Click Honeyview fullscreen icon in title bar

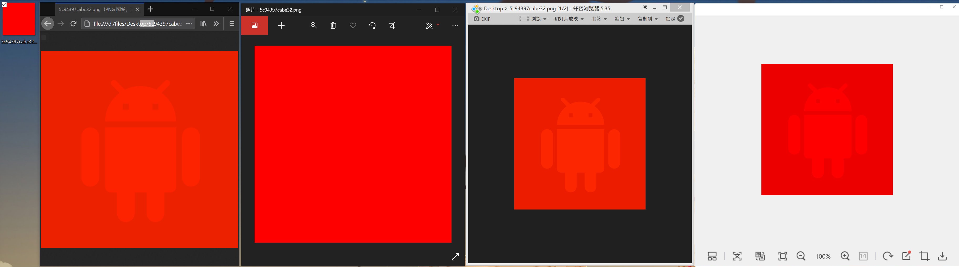click(x=645, y=7)
